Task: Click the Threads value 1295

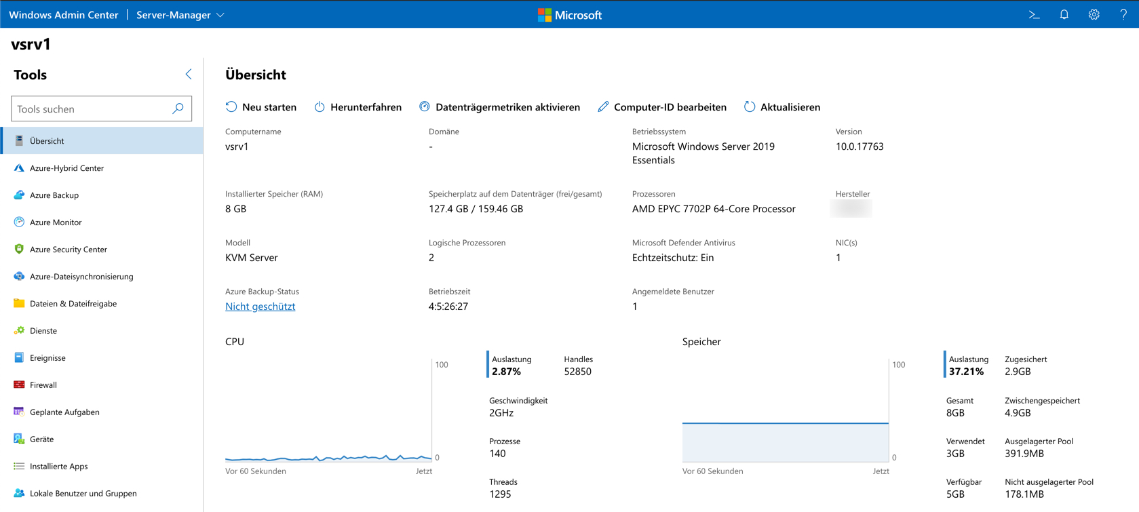Action: [x=500, y=494]
